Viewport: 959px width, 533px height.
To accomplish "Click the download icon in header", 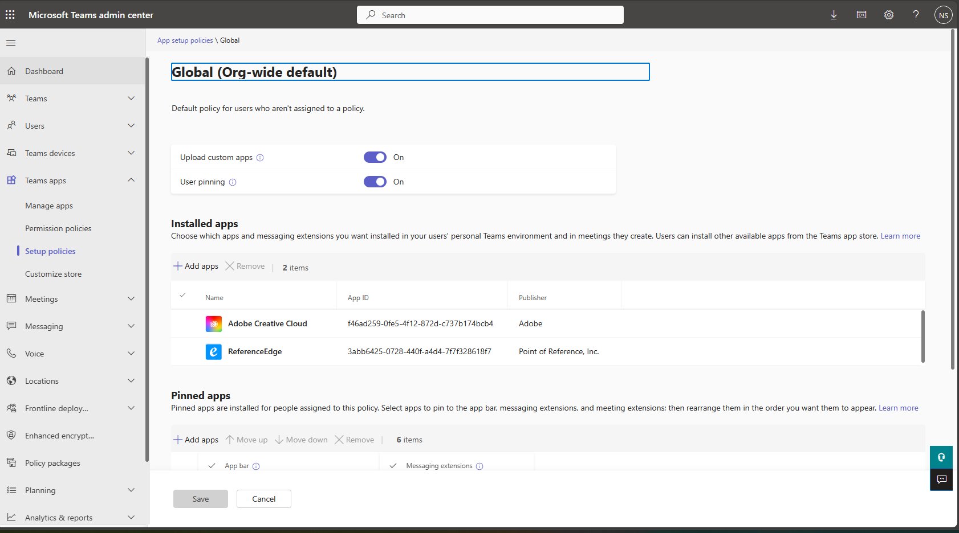I will click(x=834, y=15).
